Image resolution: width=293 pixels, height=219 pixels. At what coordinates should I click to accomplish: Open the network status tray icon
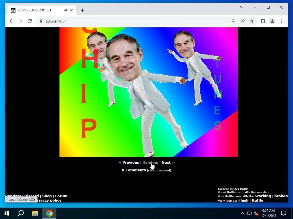[x=249, y=213]
